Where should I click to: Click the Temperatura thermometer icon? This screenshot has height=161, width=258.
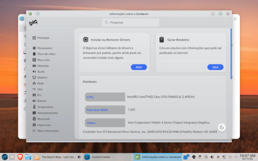(34, 107)
